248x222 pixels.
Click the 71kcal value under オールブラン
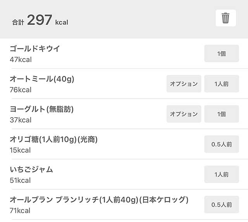[20, 211]
